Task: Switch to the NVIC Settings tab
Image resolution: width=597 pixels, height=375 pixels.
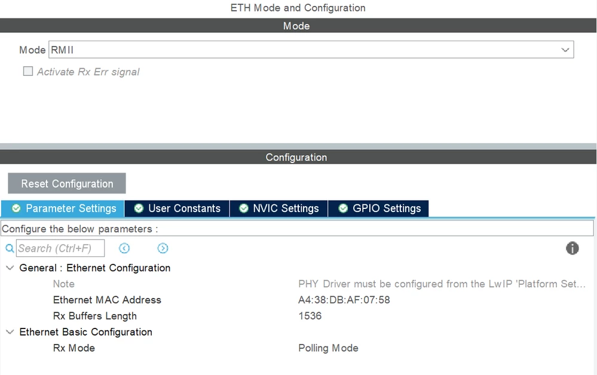Action: click(x=278, y=208)
